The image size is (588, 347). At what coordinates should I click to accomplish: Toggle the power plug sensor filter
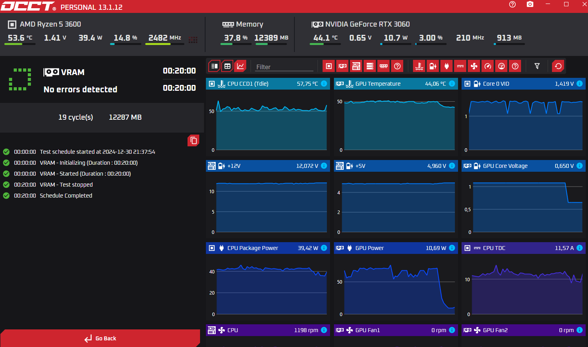pos(447,66)
